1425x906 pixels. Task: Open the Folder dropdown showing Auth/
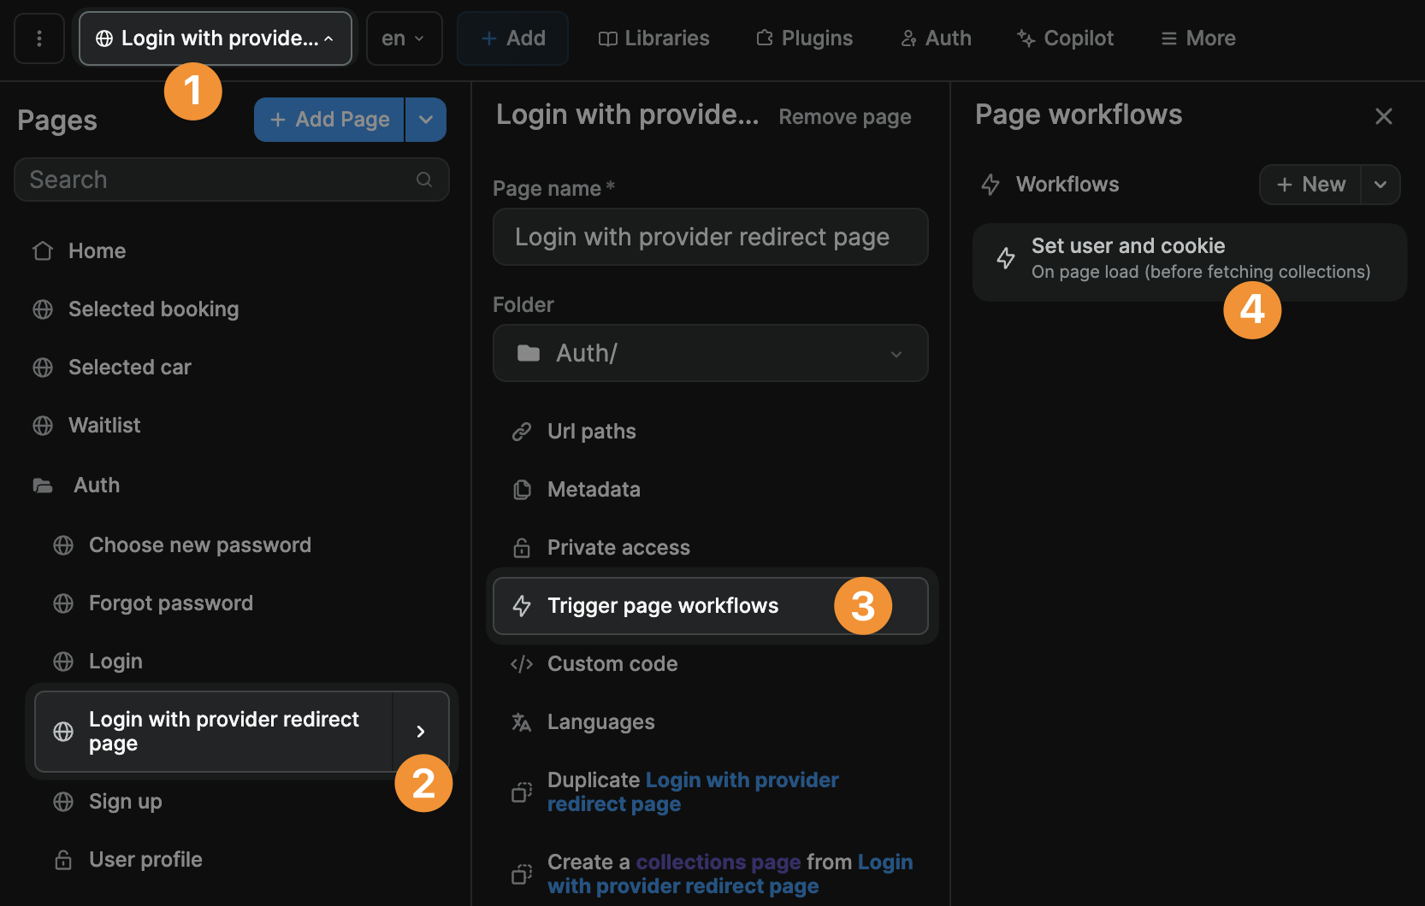pyautogui.click(x=710, y=353)
